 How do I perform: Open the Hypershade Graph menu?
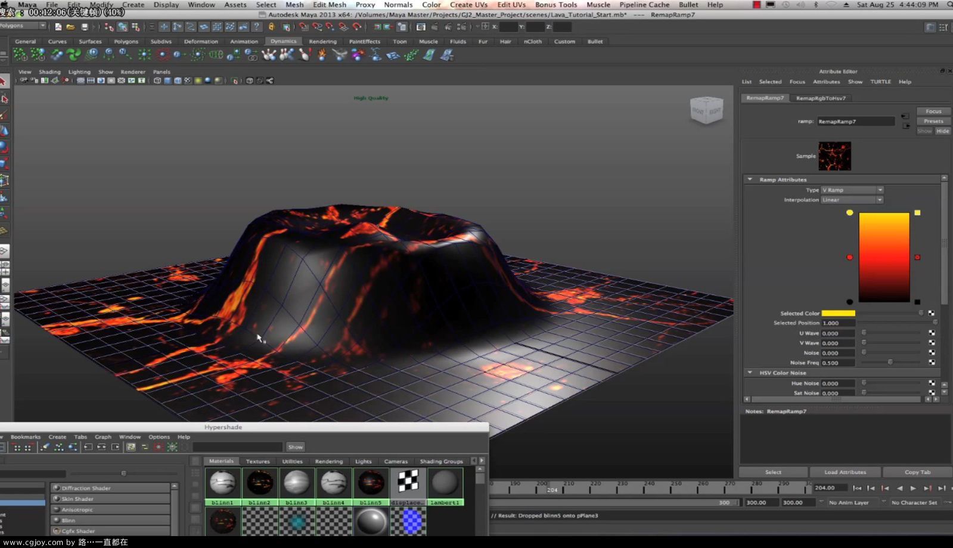[x=103, y=437]
